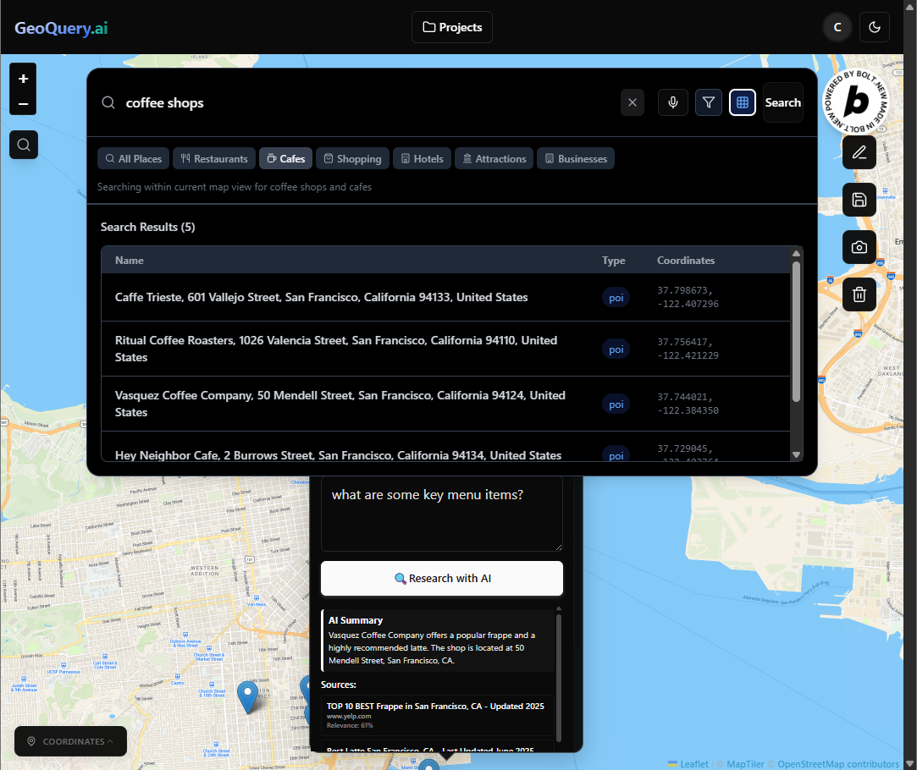The height and width of the screenshot is (770, 917).
Task: Open the MapTiler attribution link
Action: (x=744, y=764)
